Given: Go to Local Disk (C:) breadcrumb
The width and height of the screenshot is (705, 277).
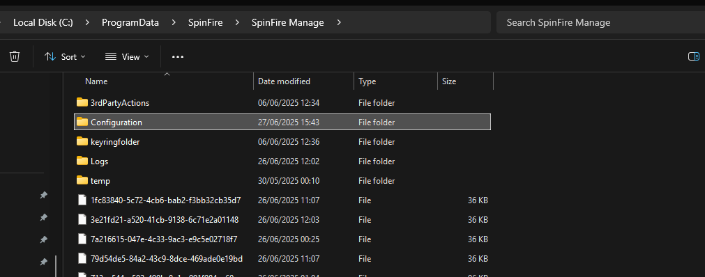Looking at the screenshot, I should pos(43,22).
